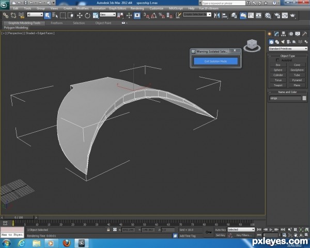Screen dimensions: 310x248
Task: Create a Torus primitive
Action: pos(278,80)
